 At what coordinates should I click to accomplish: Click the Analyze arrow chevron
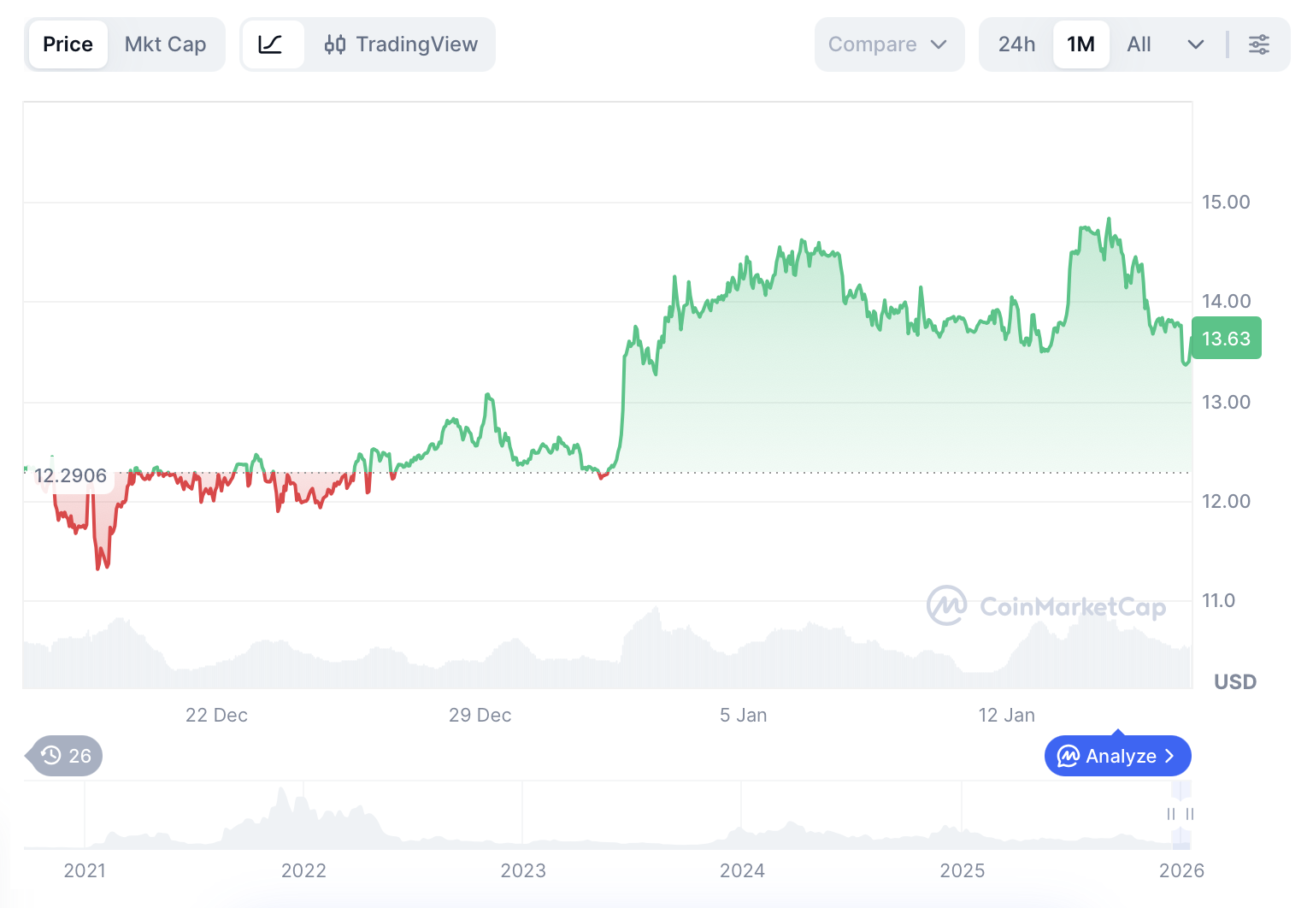point(1170,757)
